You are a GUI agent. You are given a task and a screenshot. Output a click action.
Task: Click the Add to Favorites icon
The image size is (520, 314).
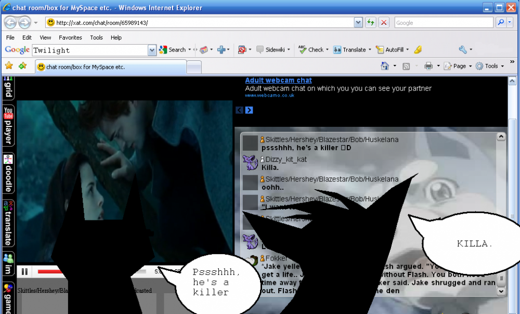(x=22, y=66)
